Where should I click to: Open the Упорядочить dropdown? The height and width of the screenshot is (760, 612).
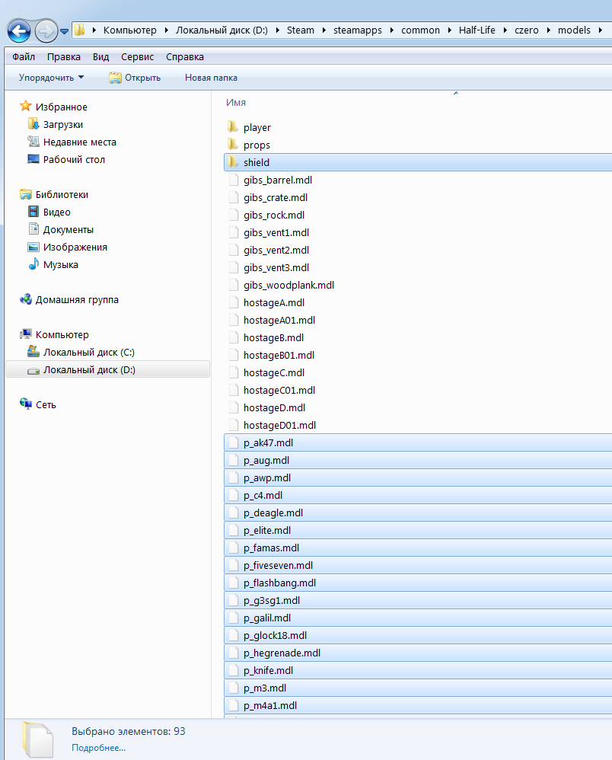pos(51,78)
